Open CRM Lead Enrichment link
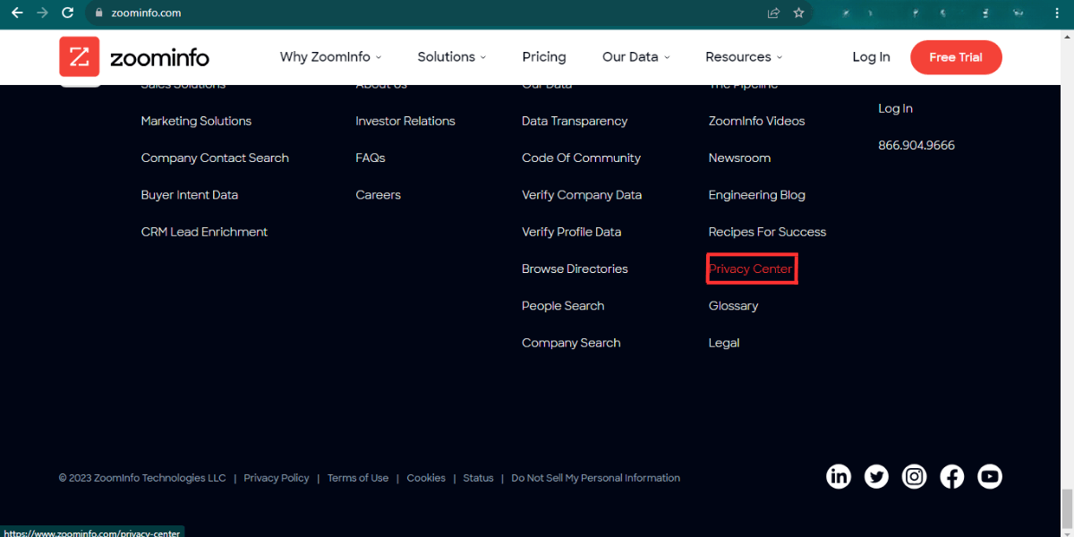The image size is (1074, 537). 204,231
